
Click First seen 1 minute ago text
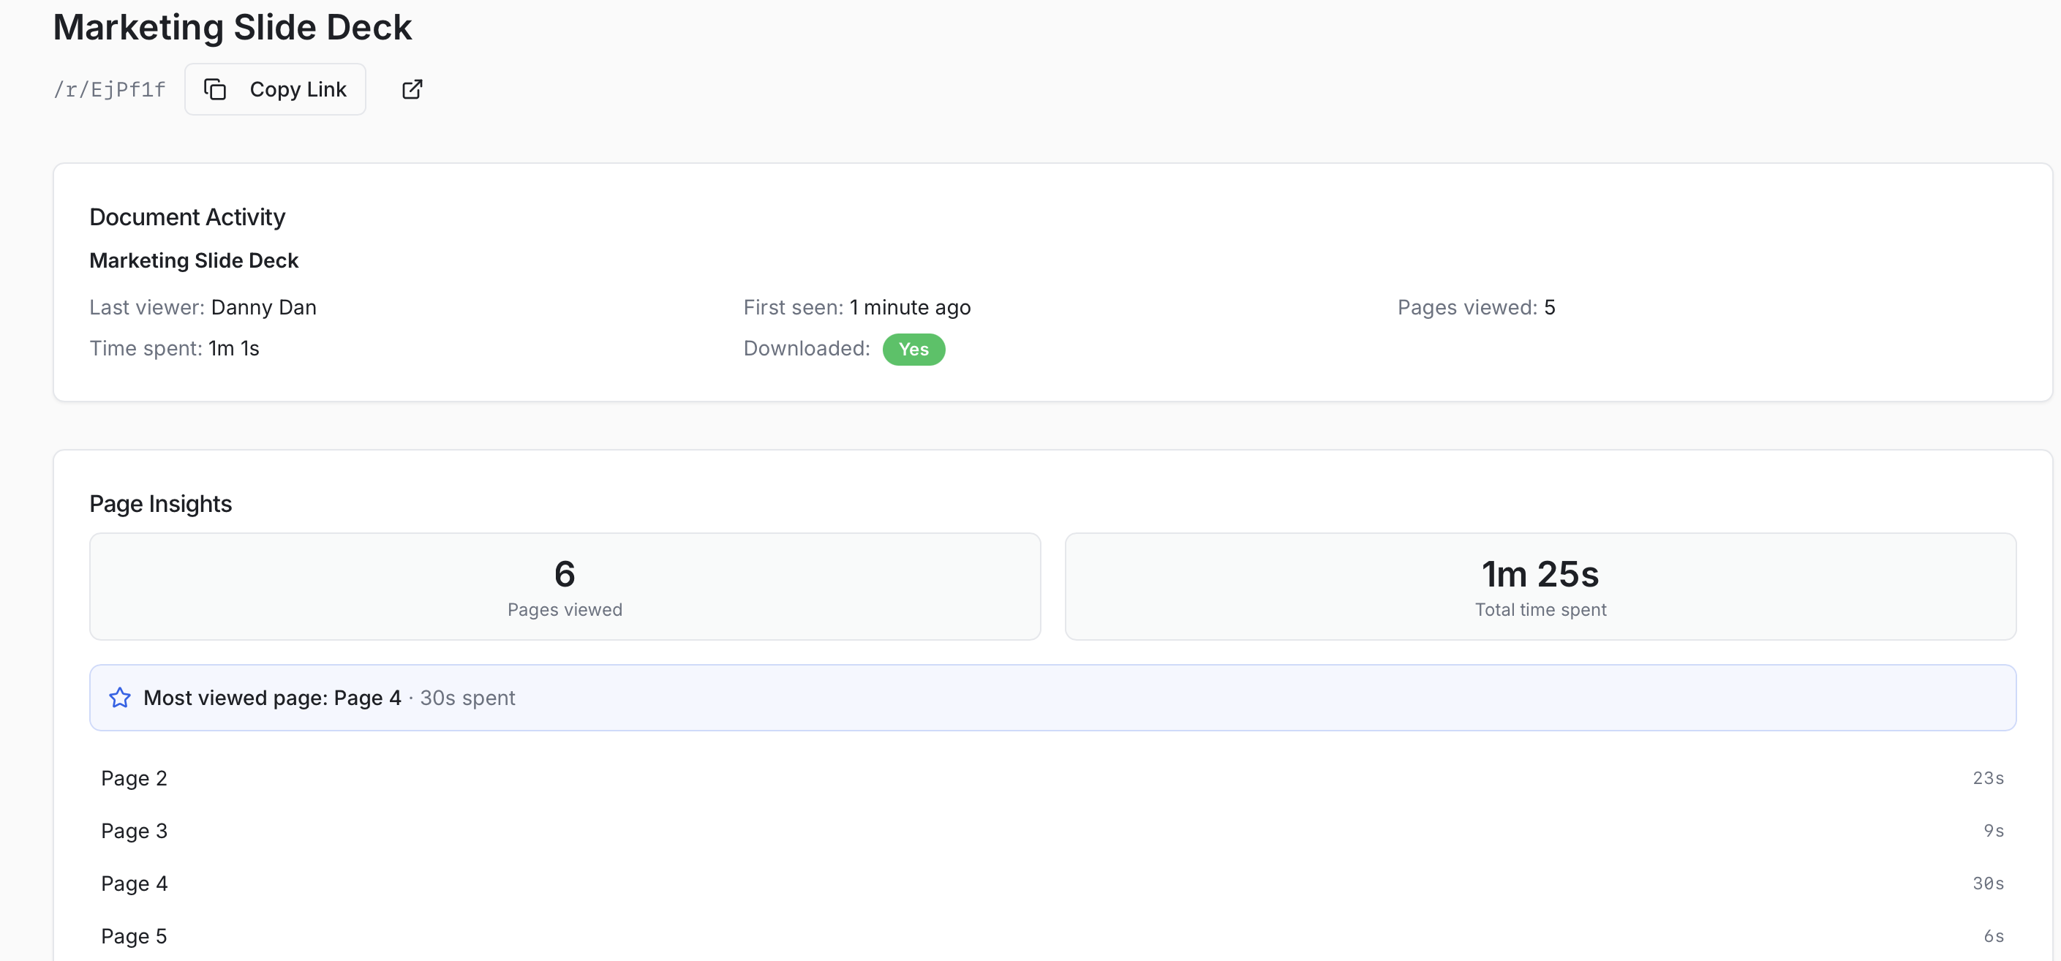click(x=909, y=307)
